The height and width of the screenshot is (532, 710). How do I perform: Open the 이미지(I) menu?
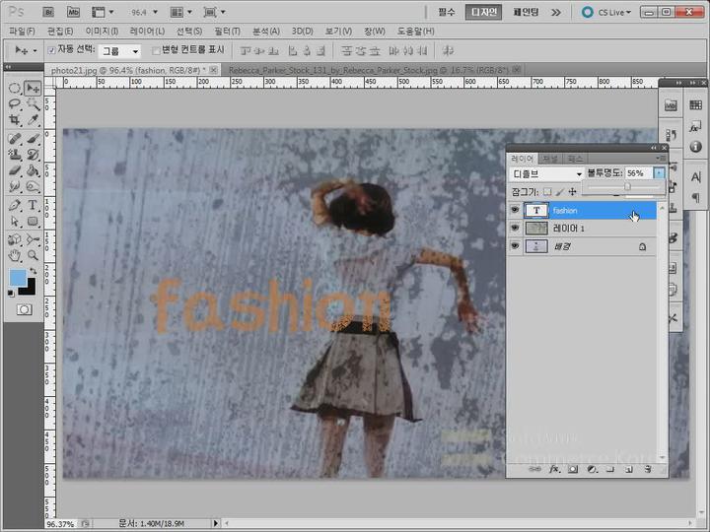click(x=102, y=32)
